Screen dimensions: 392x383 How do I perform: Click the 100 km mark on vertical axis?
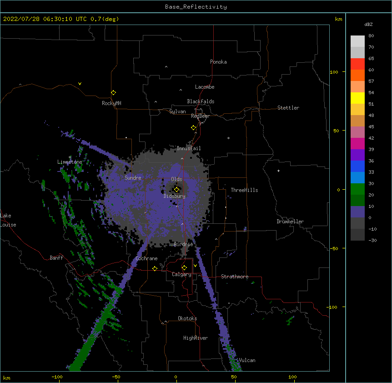coord(334,72)
